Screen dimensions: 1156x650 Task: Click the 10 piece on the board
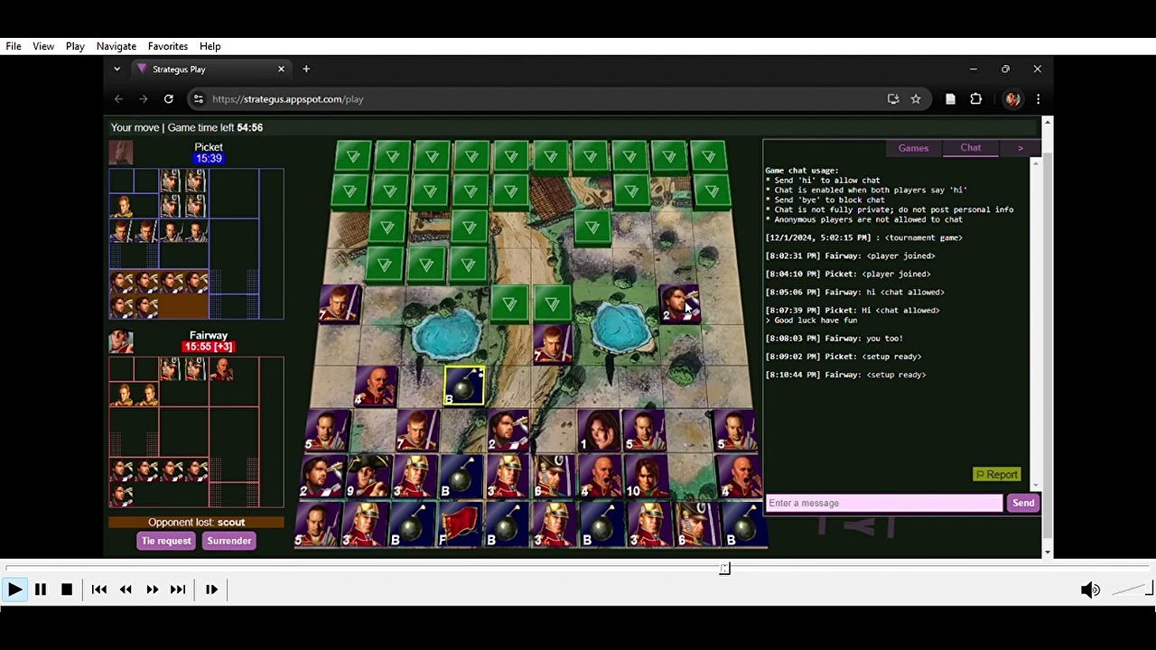click(645, 478)
